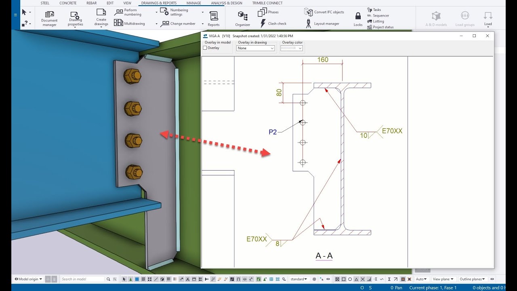Switch to EDIT ribbon tab
Screen dimensions: 517x291
110,3
